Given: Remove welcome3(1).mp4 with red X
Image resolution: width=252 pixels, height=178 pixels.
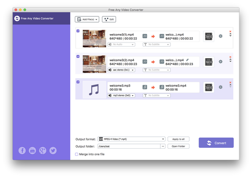Looking at the screenshot, I should click(230, 31).
